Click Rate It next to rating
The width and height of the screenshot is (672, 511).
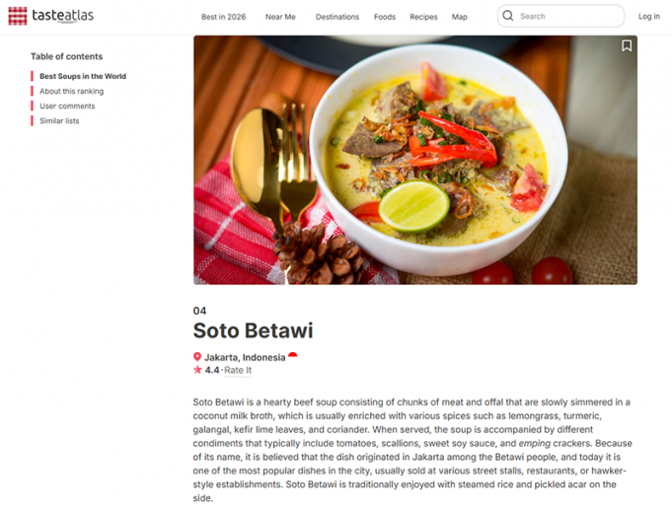(x=238, y=370)
